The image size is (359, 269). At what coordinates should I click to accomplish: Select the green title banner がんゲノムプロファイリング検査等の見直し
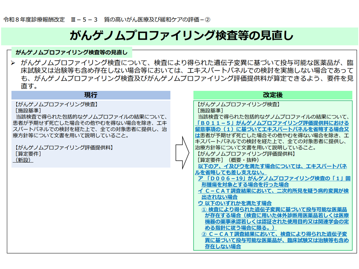pyautogui.click(x=179, y=36)
